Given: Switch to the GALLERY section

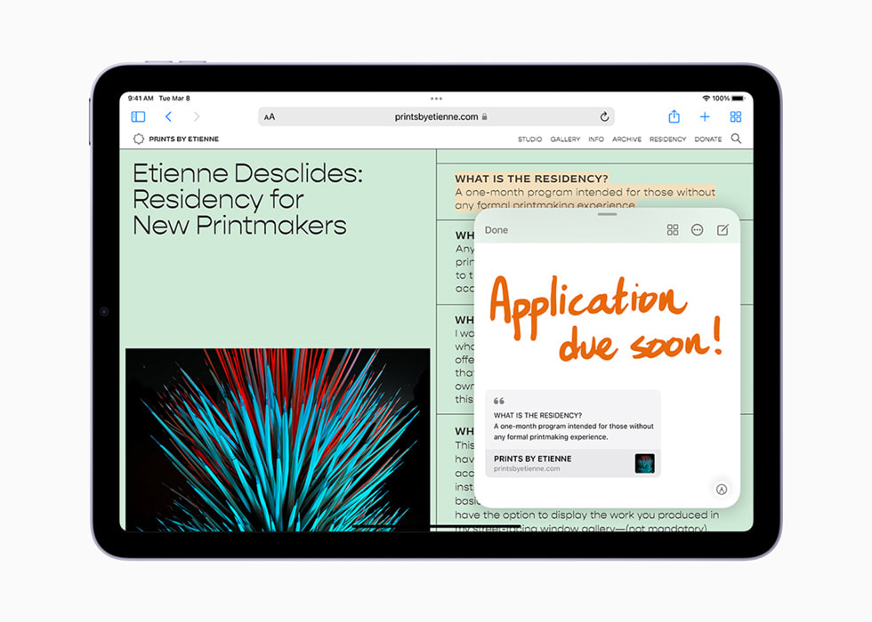Looking at the screenshot, I should coord(565,139).
